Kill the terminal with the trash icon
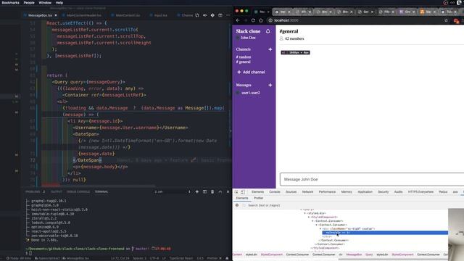 click(x=212, y=191)
